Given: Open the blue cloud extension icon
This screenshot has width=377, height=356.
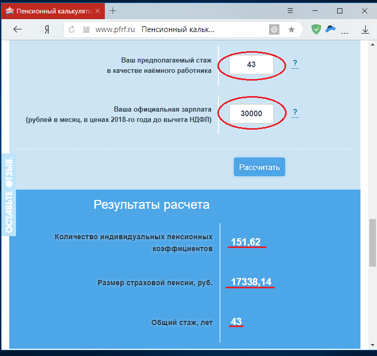Looking at the screenshot, I should click(x=331, y=29).
